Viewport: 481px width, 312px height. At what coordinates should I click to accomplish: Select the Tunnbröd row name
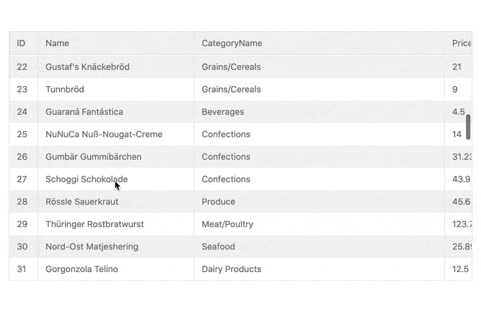click(x=66, y=89)
